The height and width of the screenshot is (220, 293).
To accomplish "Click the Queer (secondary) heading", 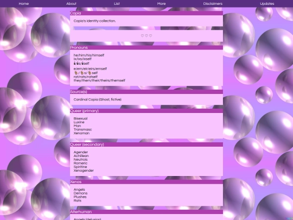I will click(x=87, y=144).
